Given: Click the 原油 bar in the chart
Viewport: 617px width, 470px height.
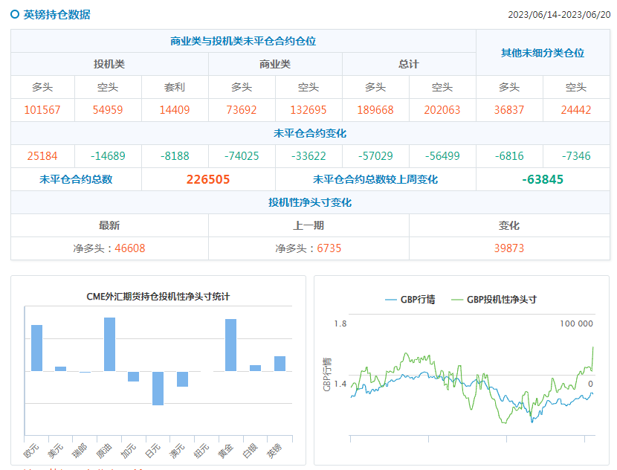Looking at the screenshot, I should point(109,344).
